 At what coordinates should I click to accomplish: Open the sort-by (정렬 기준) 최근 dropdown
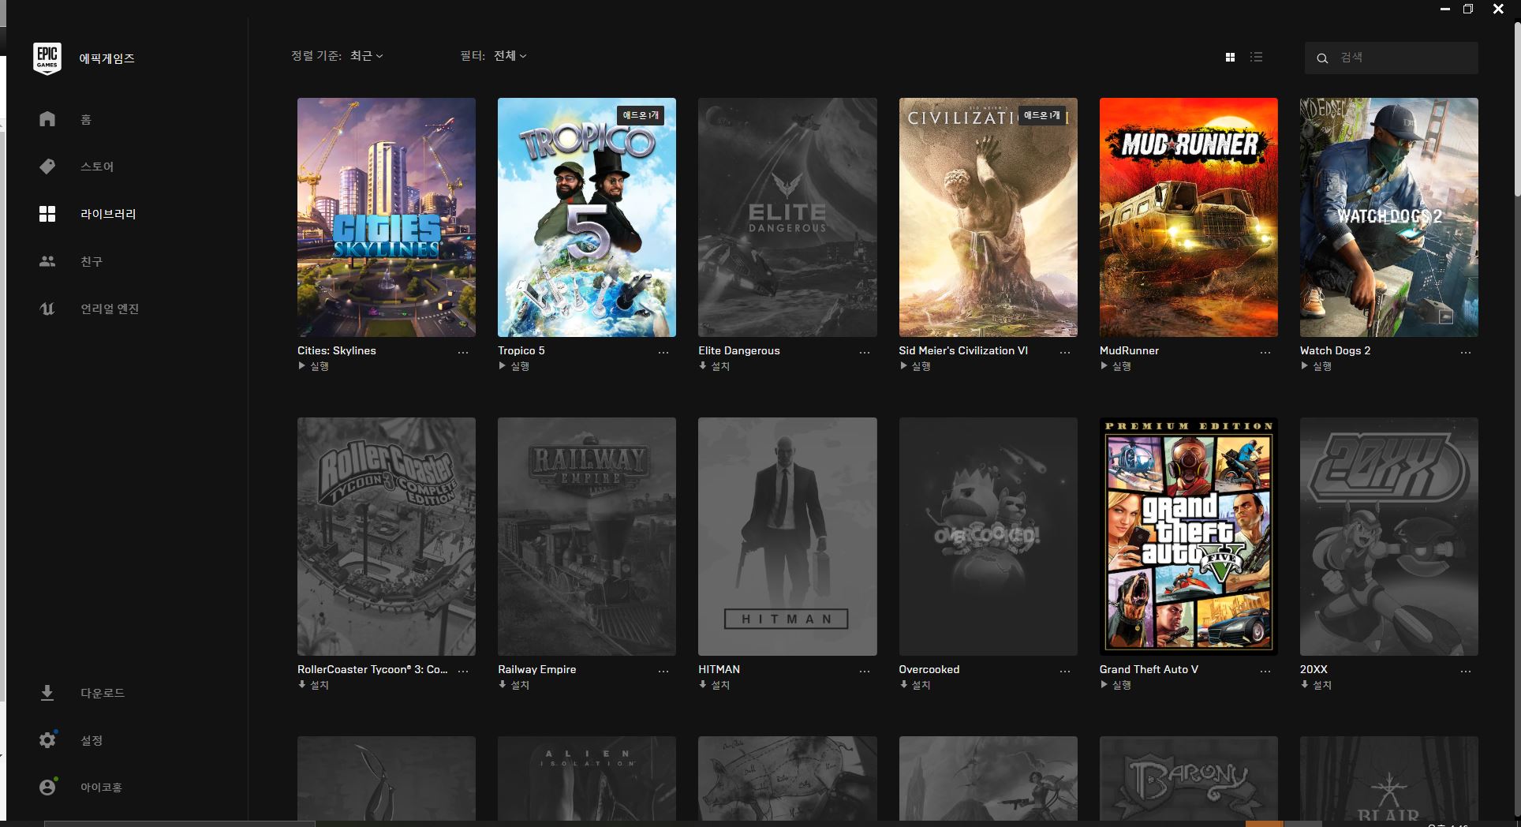(367, 56)
